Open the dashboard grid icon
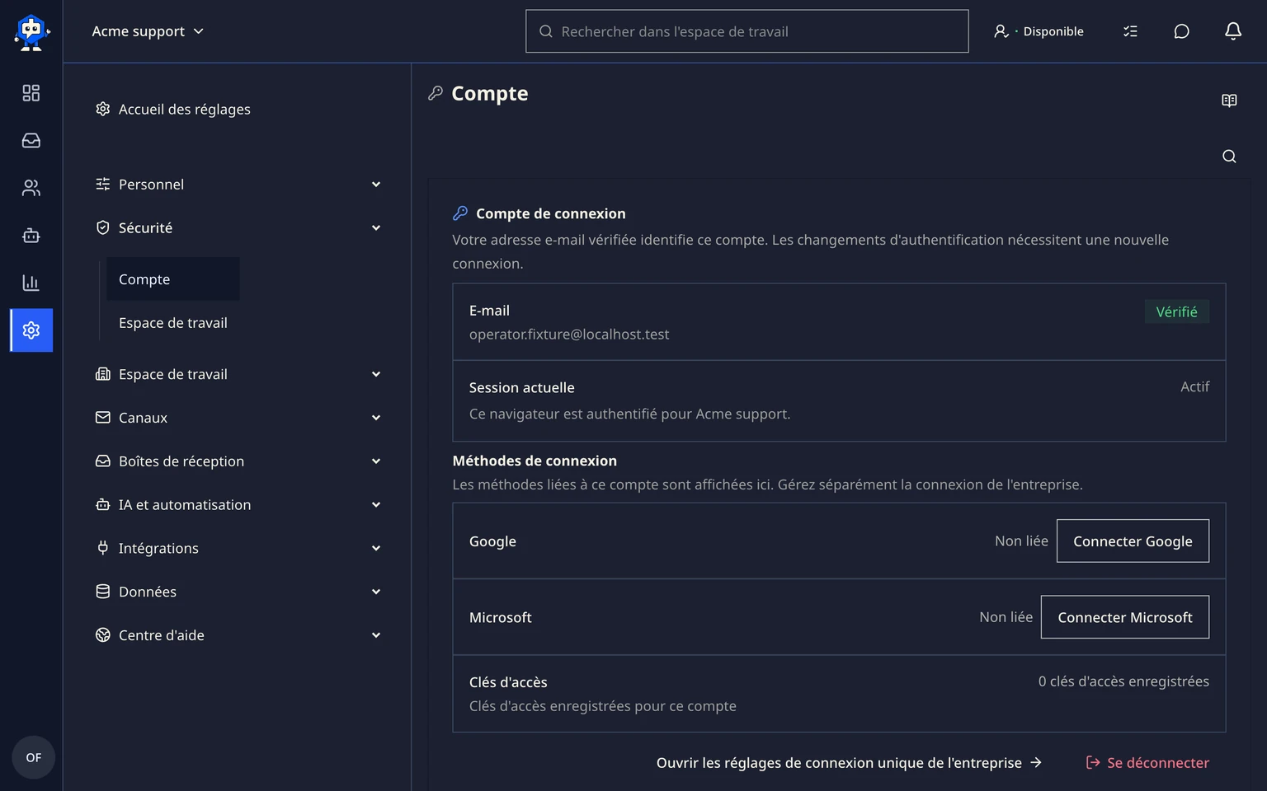Screen dimensions: 1267x791 [31, 93]
